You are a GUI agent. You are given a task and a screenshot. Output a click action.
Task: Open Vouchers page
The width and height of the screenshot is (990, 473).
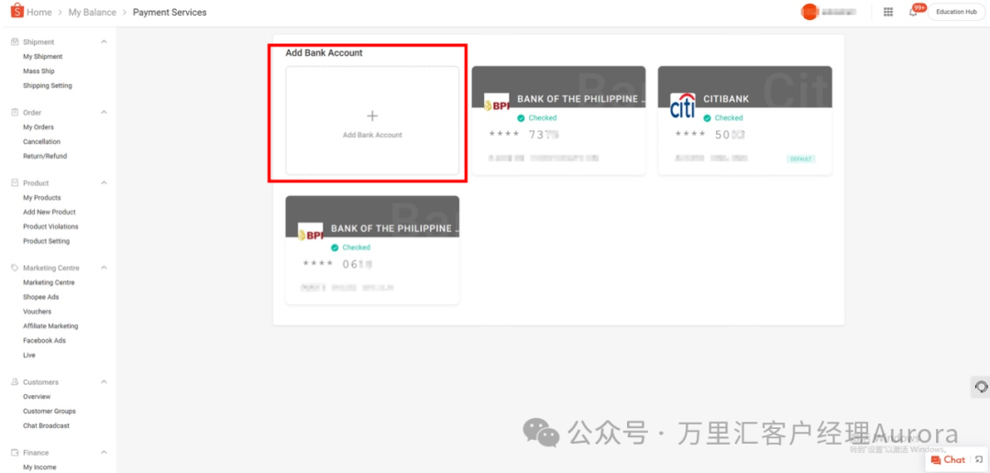(x=38, y=312)
